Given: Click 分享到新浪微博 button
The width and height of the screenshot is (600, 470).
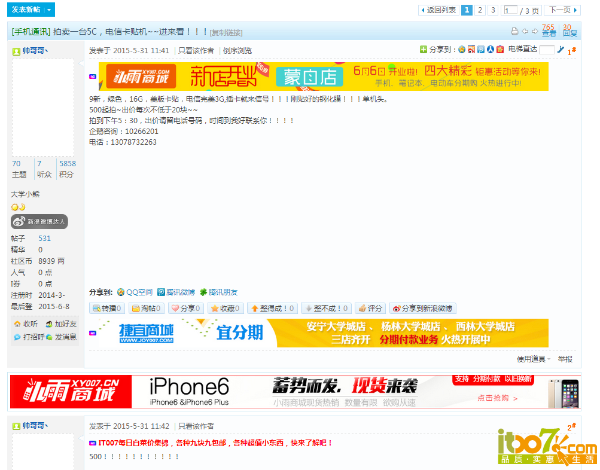Looking at the screenshot, I should point(423,308).
